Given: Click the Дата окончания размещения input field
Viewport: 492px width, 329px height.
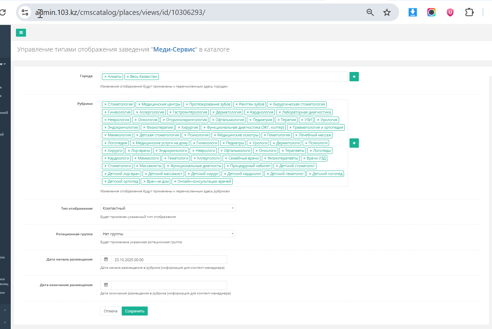Looking at the screenshot, I should (169, 285).
